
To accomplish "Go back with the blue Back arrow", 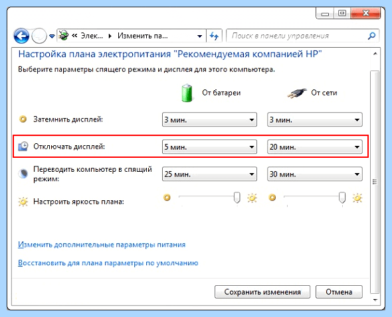I will (x=21, y=36).
